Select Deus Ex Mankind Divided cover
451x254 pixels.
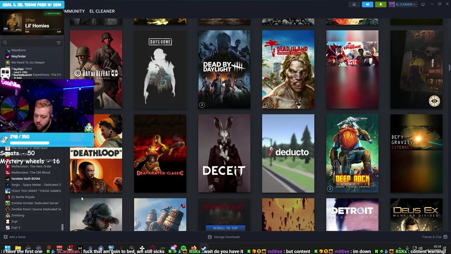[x=416, y=214]
